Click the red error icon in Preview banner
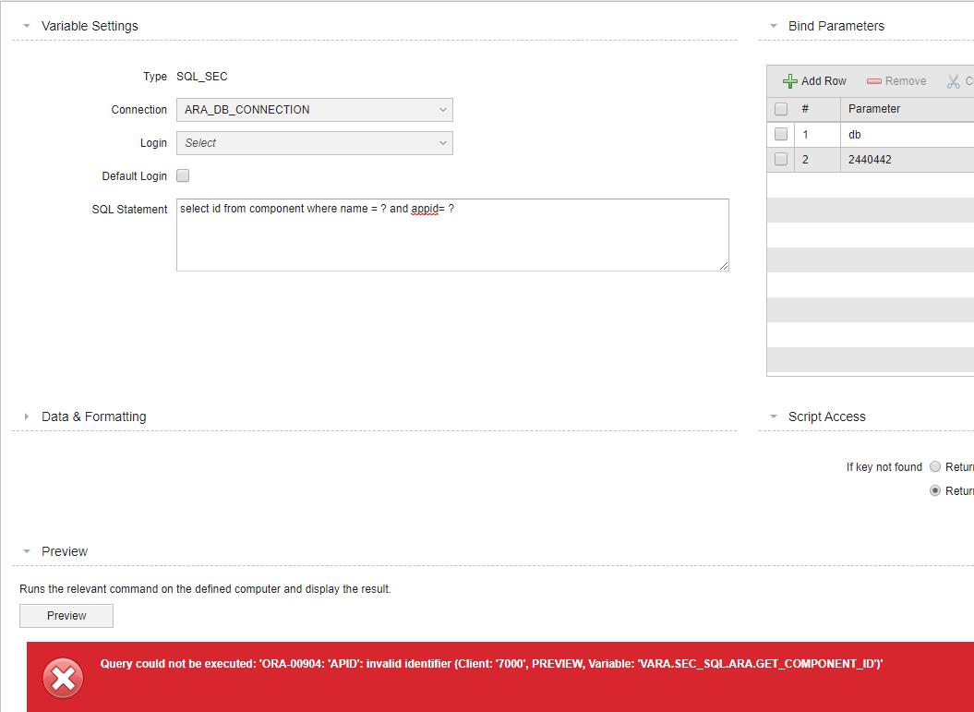The image size is (974, 712). coord(62,677)
